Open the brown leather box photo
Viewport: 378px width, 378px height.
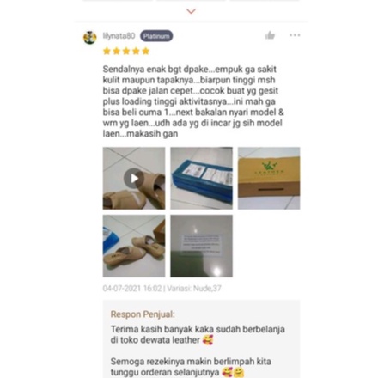click(x=269, y=178)
